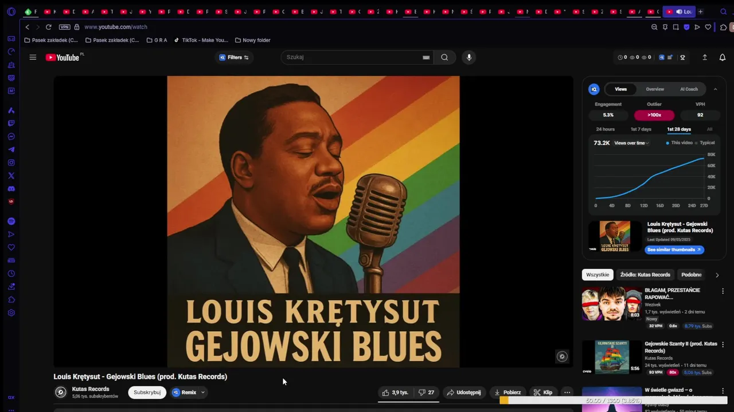Open options menu for 'Gejowskie Szanty II' video

[723, 344]
